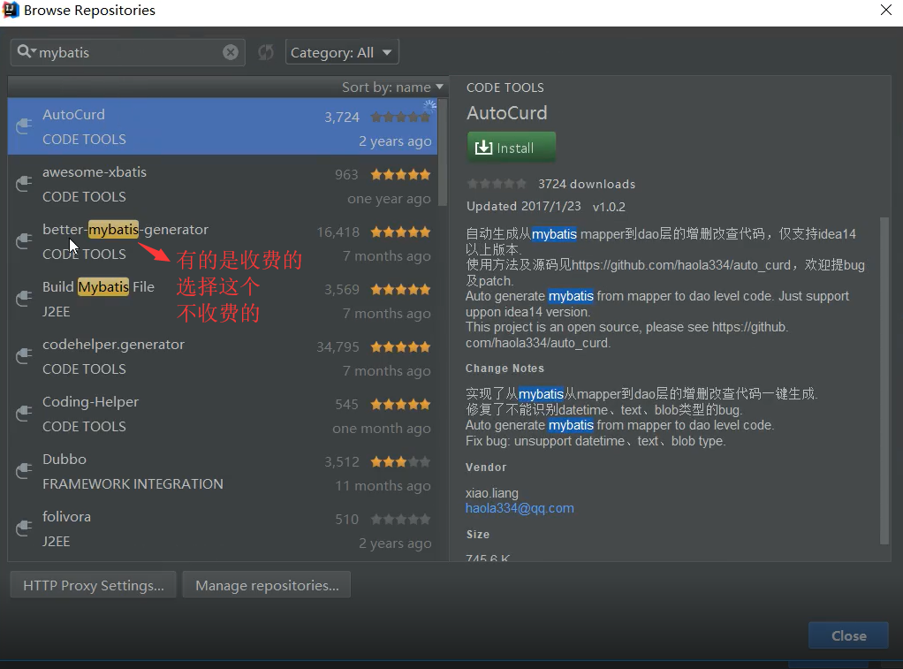This screenshot has height=669, width=903.
Task: Click the star rating in AutoCurd list row
Action: coord(401,117)
